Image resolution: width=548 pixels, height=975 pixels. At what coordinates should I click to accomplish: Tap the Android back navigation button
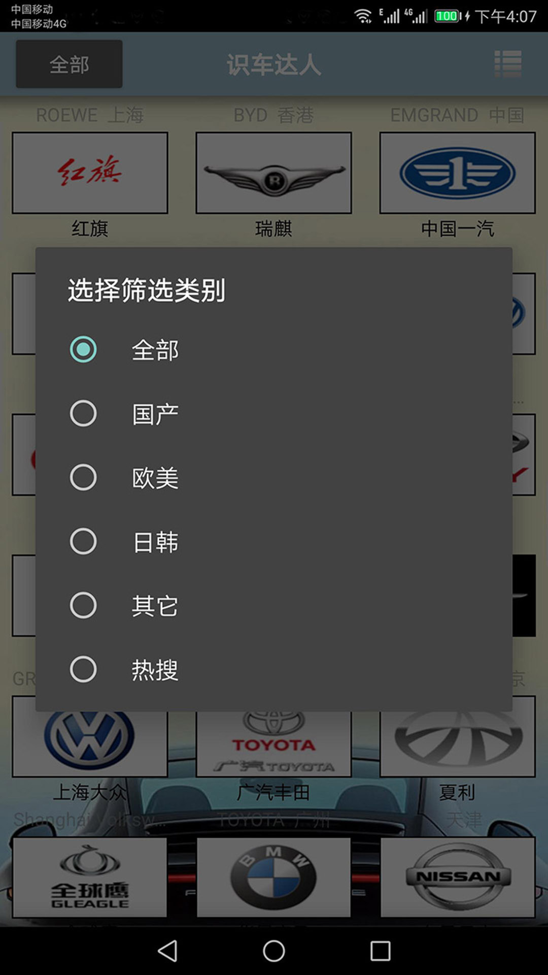(167, 951)
